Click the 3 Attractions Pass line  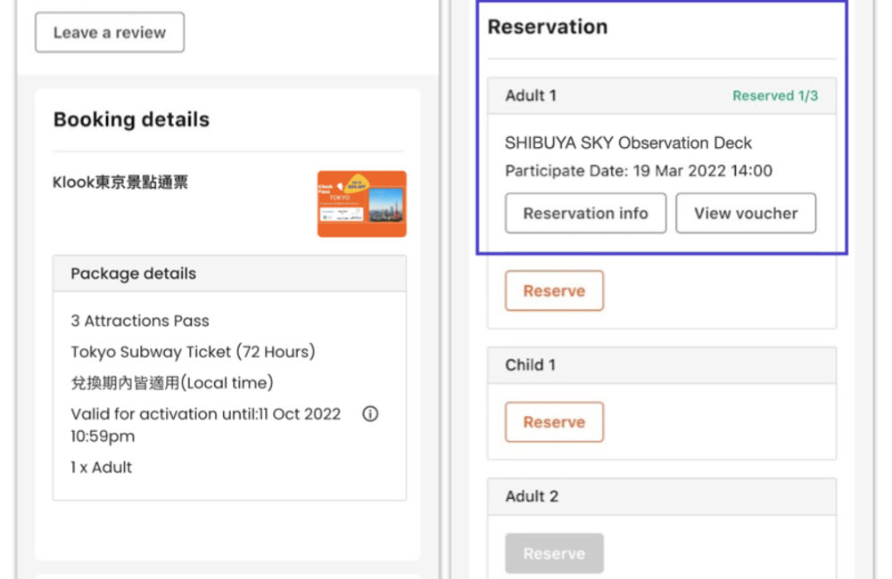(140, 321)
